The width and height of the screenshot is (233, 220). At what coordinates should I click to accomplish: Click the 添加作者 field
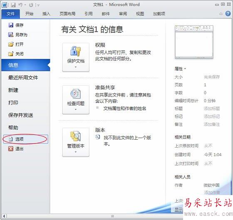pyautogui.click(x=212, y=193)
